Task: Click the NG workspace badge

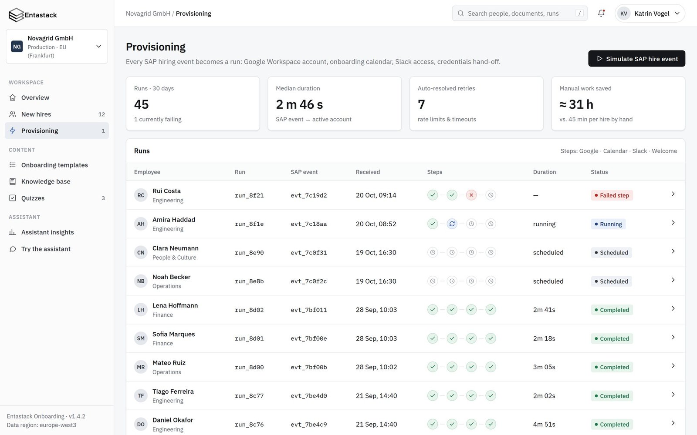Action: click(17, 47)
